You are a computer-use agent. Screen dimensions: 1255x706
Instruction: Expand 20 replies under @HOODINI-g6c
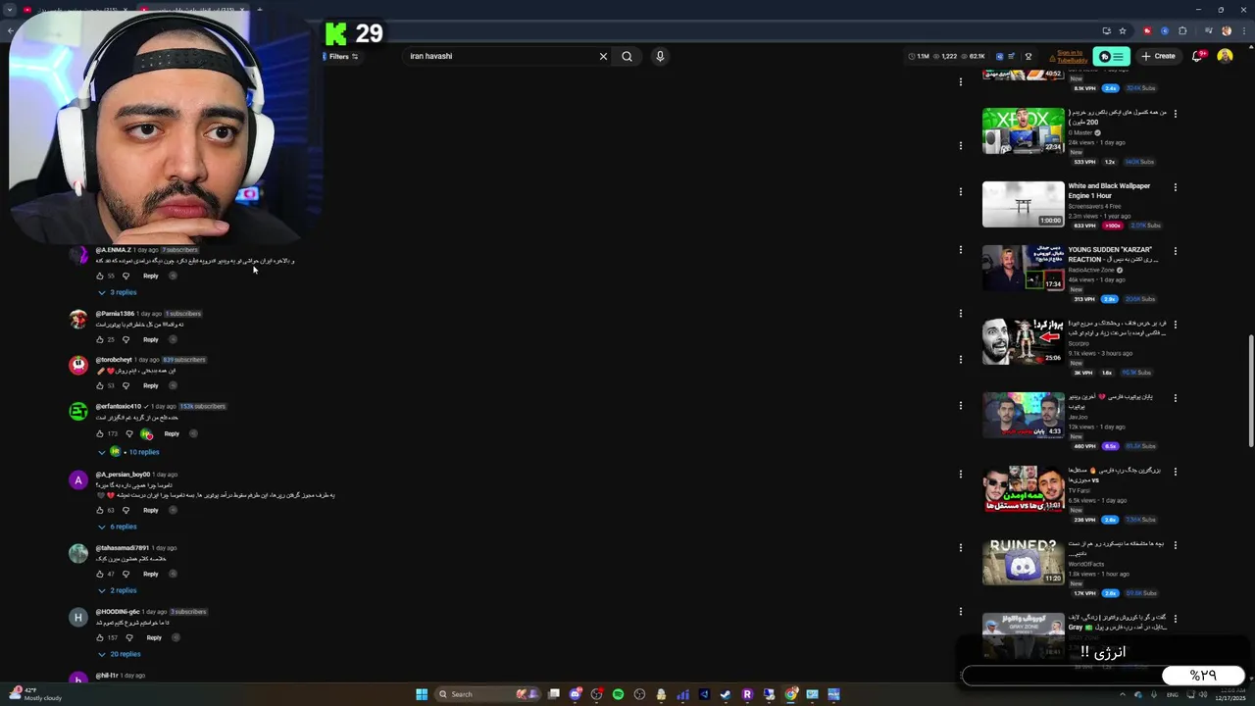[119, 654]
